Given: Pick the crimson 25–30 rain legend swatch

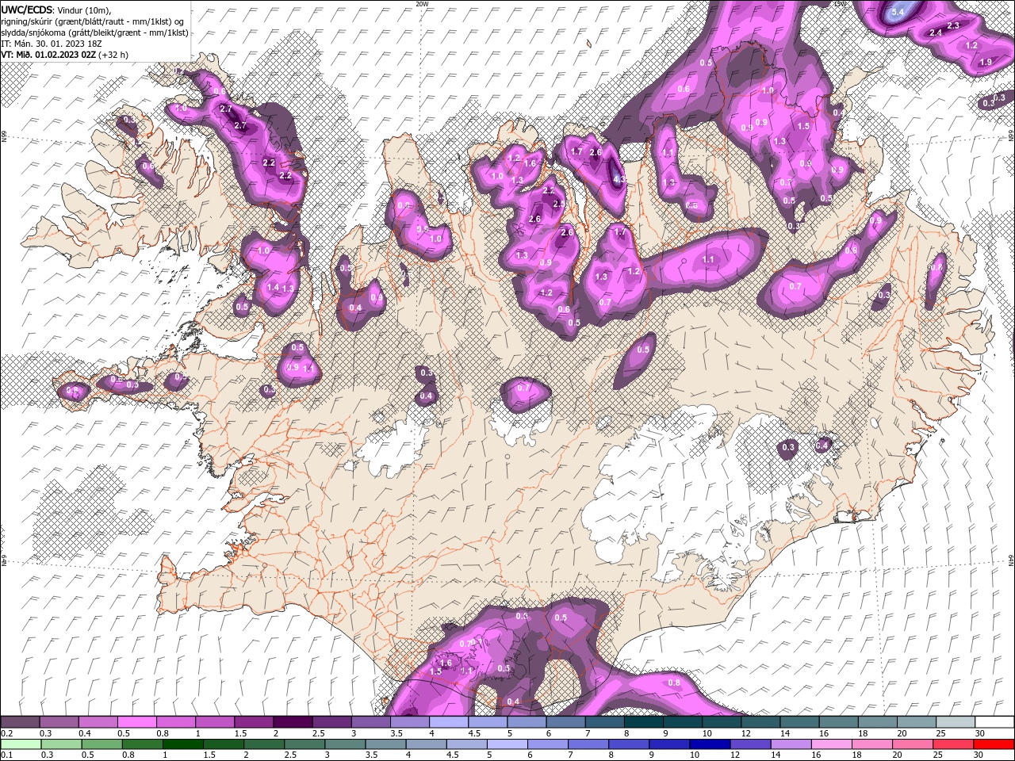Looking at the screenshot, I should [x=955, y=744].
